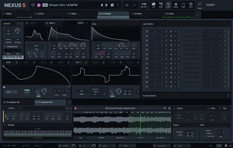The image size is (233, 148).
Task: Select the 1•Bass layer tab
Action: [x=16, y=15]
